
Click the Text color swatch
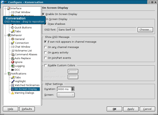coord(73,71)
